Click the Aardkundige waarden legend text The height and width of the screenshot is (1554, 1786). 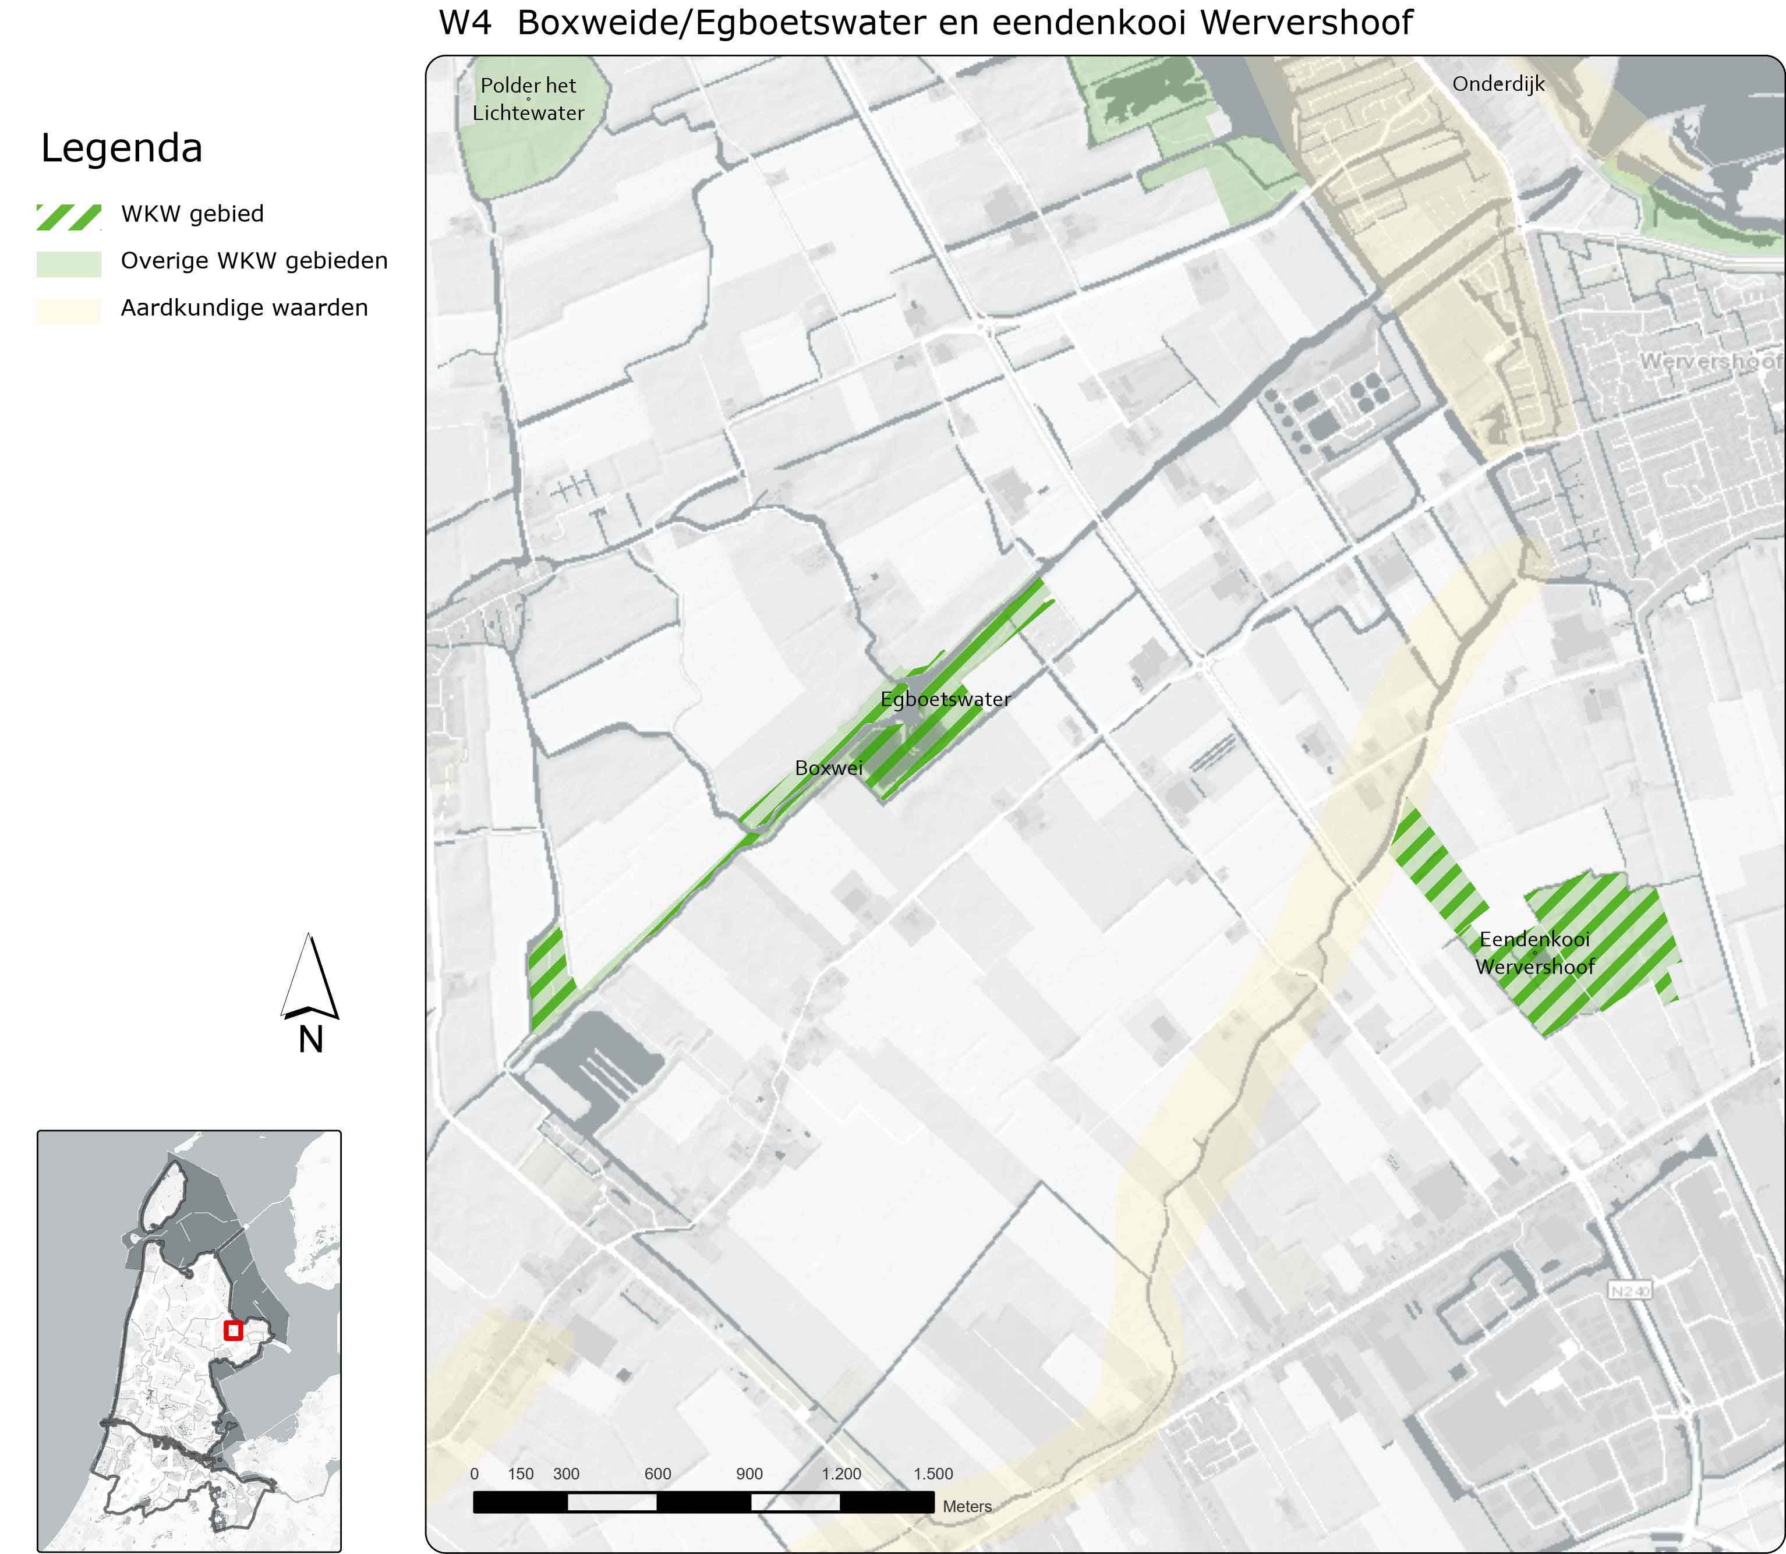245,308
